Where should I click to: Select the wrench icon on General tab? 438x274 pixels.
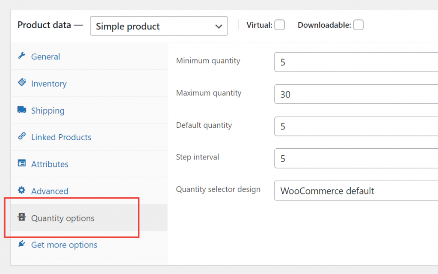(23, 56)
